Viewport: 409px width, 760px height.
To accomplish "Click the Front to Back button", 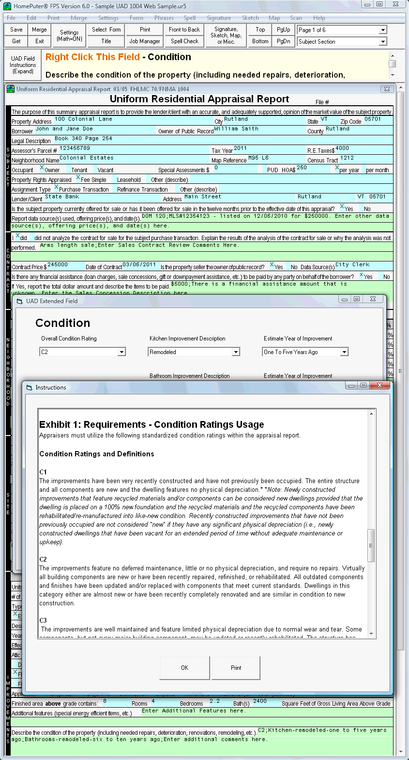I will pos(184,30).
